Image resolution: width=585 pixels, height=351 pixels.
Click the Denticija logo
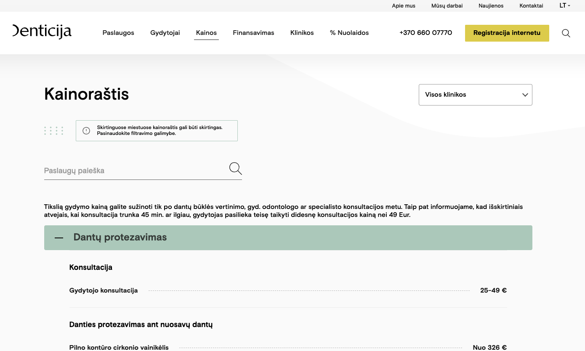coord(42,32)
